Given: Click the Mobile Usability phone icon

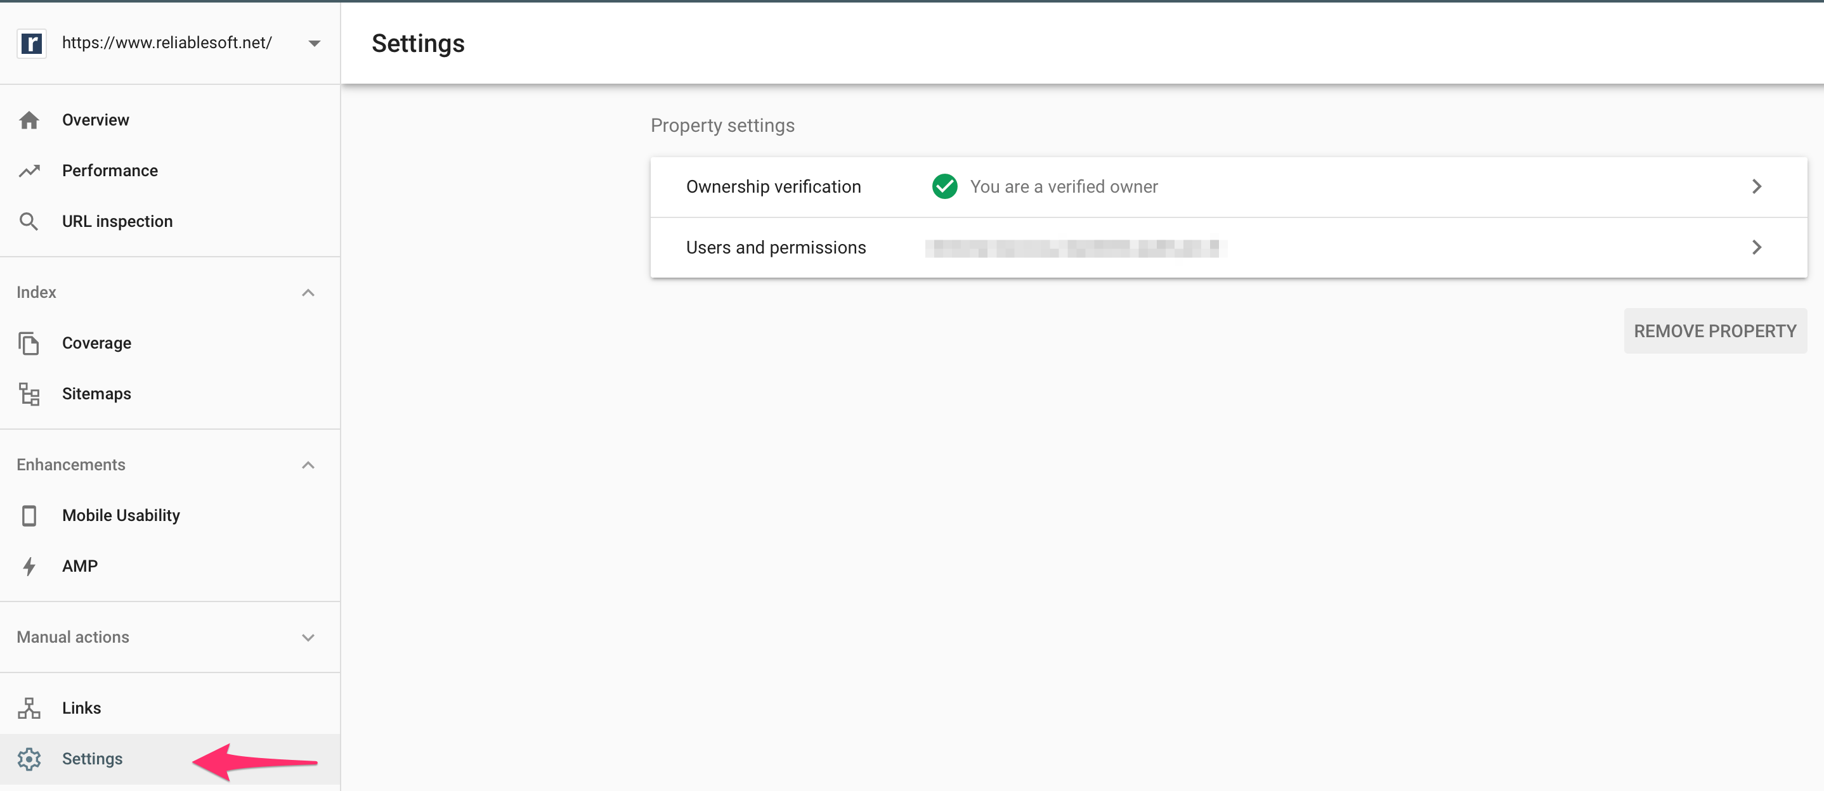Looking at the screenshot, I should (29, 516).
